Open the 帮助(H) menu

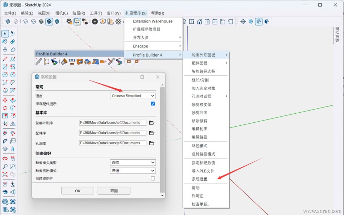[158, 13]
